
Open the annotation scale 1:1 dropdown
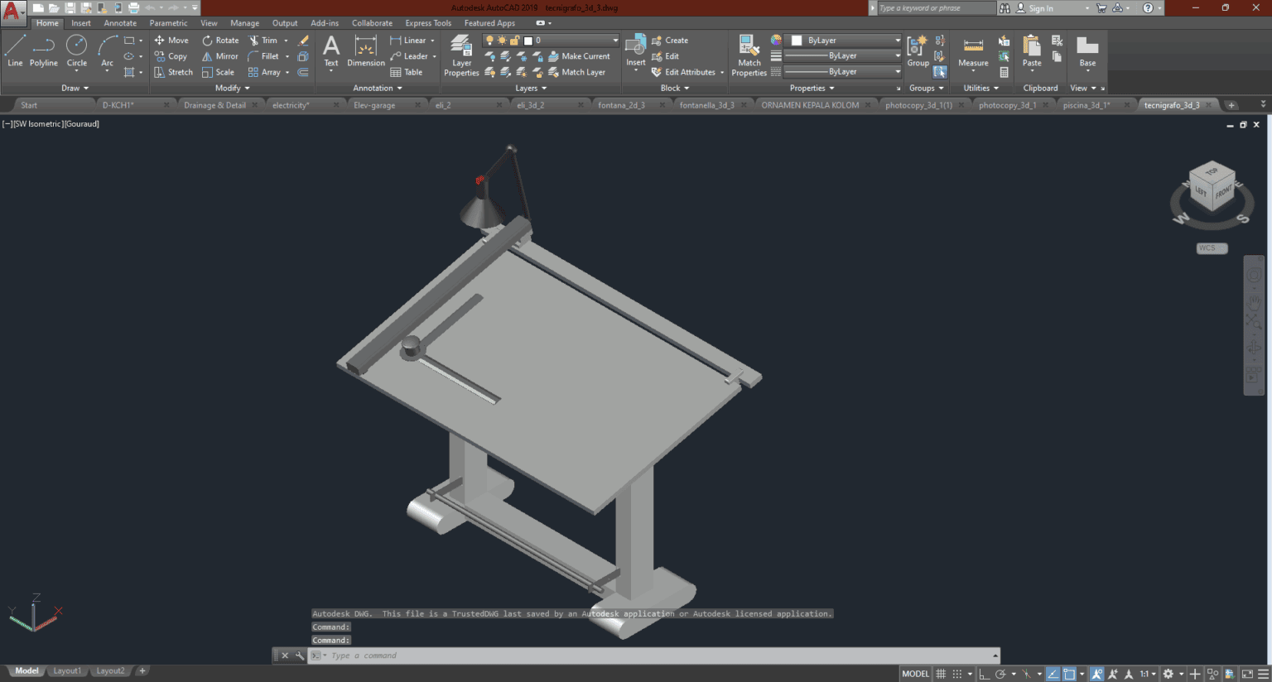click(x=1149, y=674)
